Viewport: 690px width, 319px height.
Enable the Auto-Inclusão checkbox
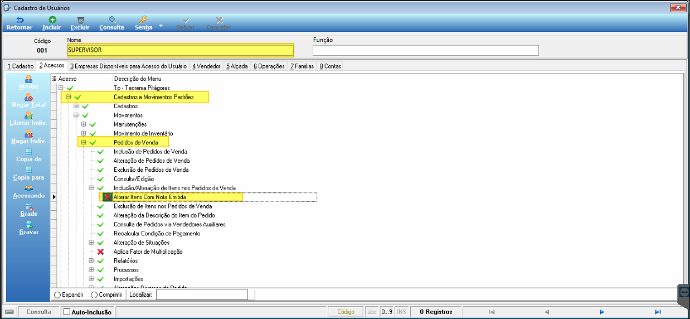click(x=67, y=312)
